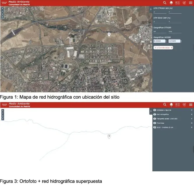Screen dimensions: 194x185
Task: Open legend list icon in Figura 1 header
Action: click(x=178, y=3)
